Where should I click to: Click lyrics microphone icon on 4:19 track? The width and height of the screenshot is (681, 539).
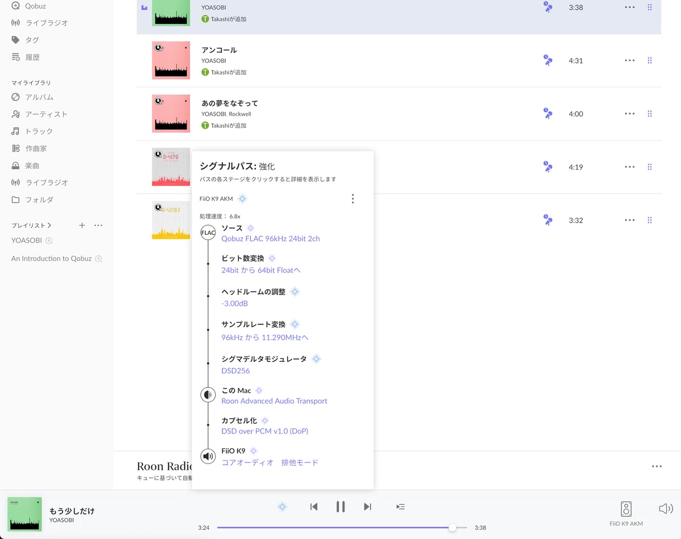click(548, 167)
